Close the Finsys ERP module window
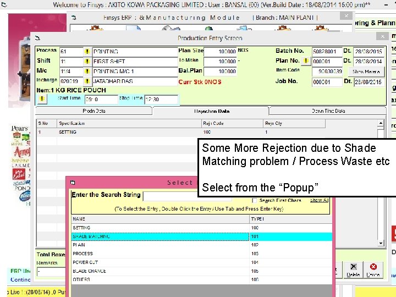Image resolution: width=396 pixels, height=297 pixels. (346, 16)
